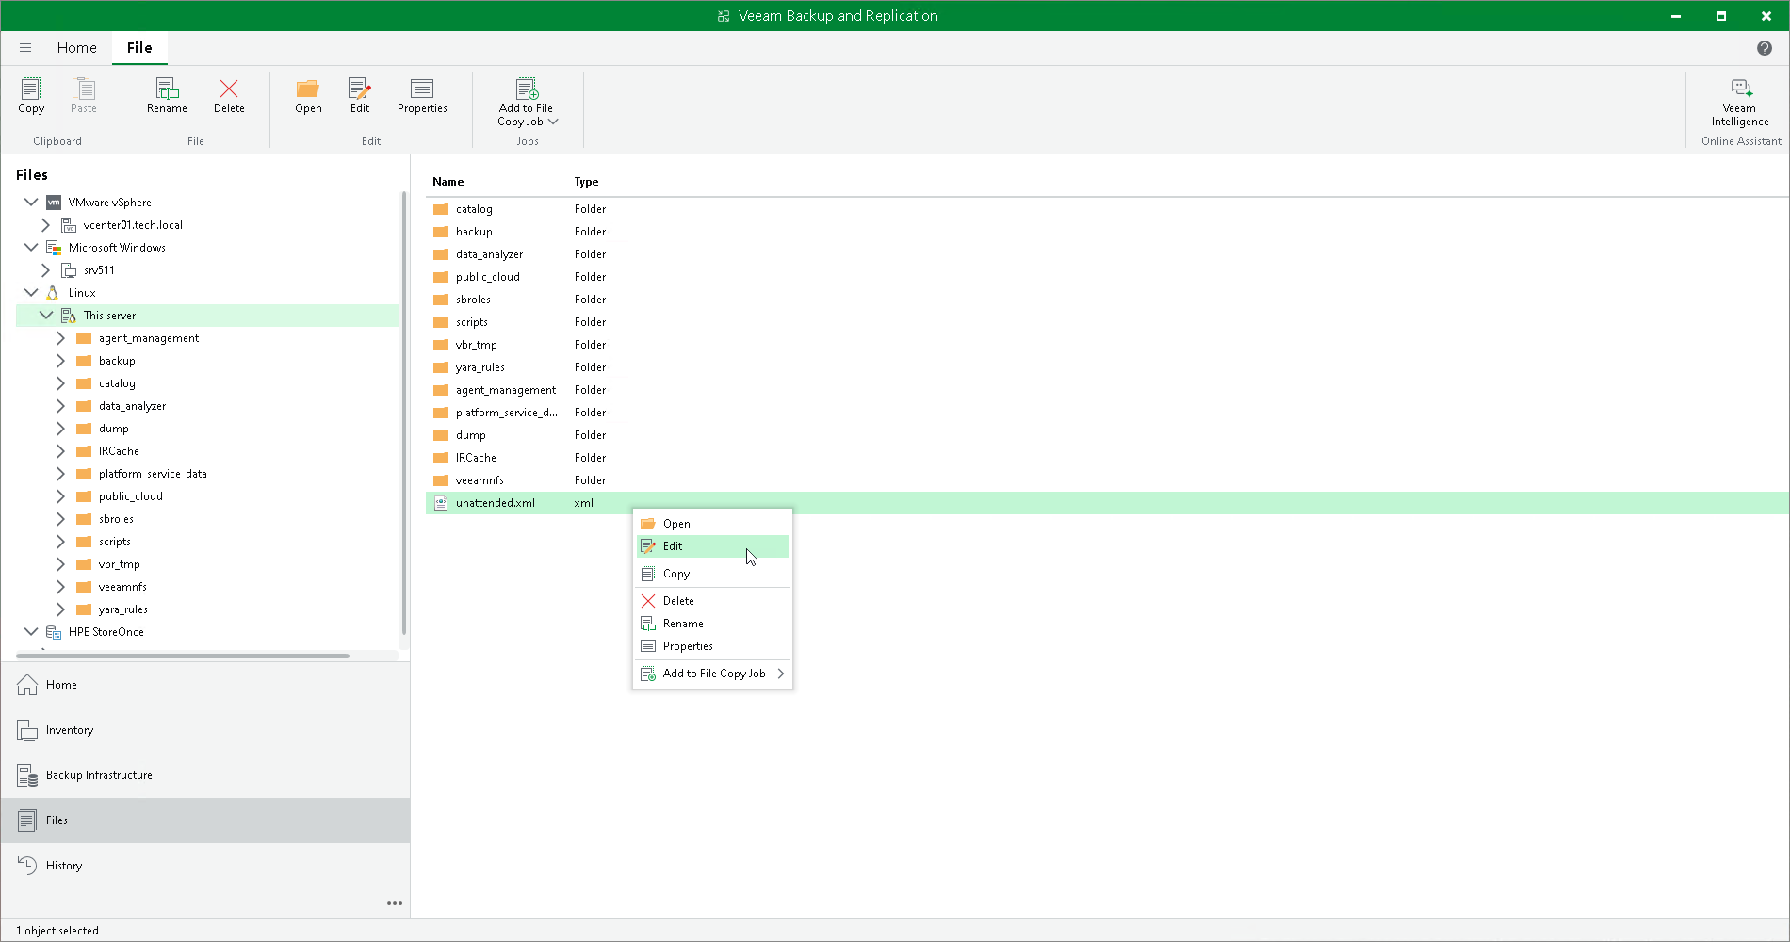Open the History navigation view

205,866
